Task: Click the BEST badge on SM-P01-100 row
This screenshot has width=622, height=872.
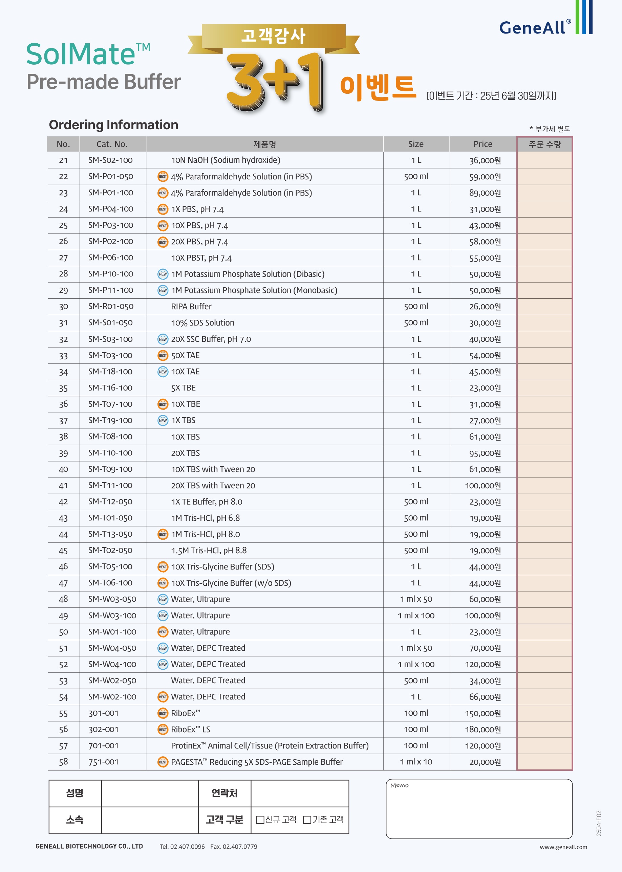Action: pyautogui.click(x=163, y=193)
